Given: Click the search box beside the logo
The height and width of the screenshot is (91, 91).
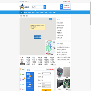Looking at the screenshot, I should pyautogui.click(x=38, y=7).
